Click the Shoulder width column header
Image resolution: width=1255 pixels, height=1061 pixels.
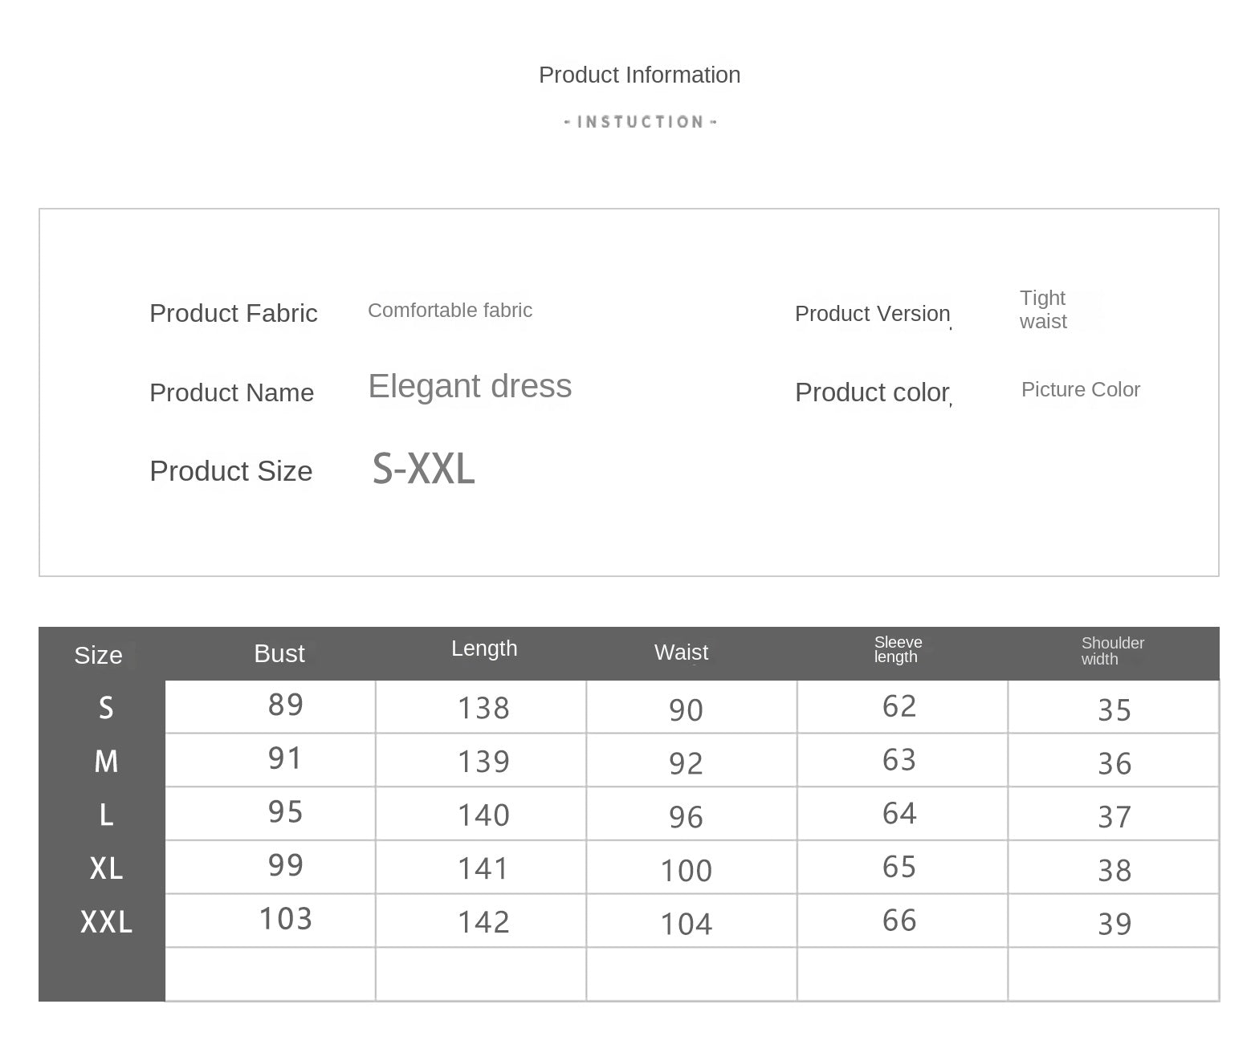point(1112,651)
